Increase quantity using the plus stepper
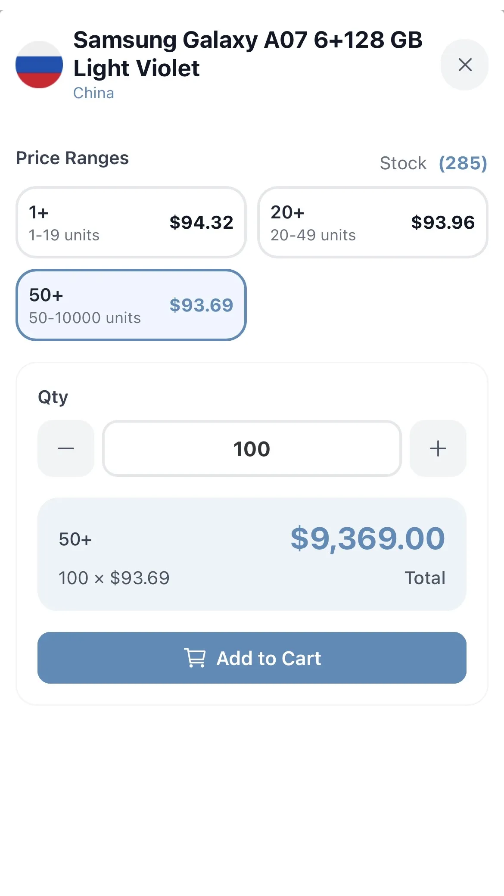The height and width of the screenshot is (896, 504). pos(438,449)
